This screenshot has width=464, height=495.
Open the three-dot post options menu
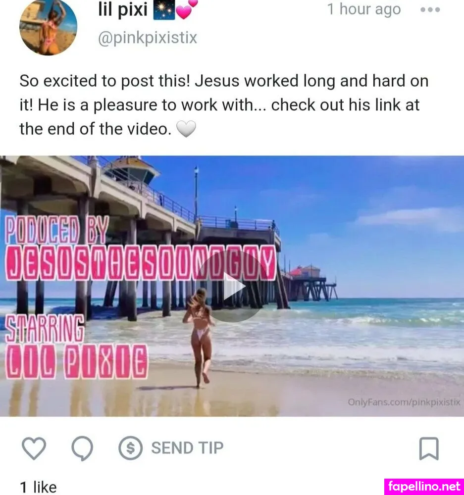[x=430, y=10]
